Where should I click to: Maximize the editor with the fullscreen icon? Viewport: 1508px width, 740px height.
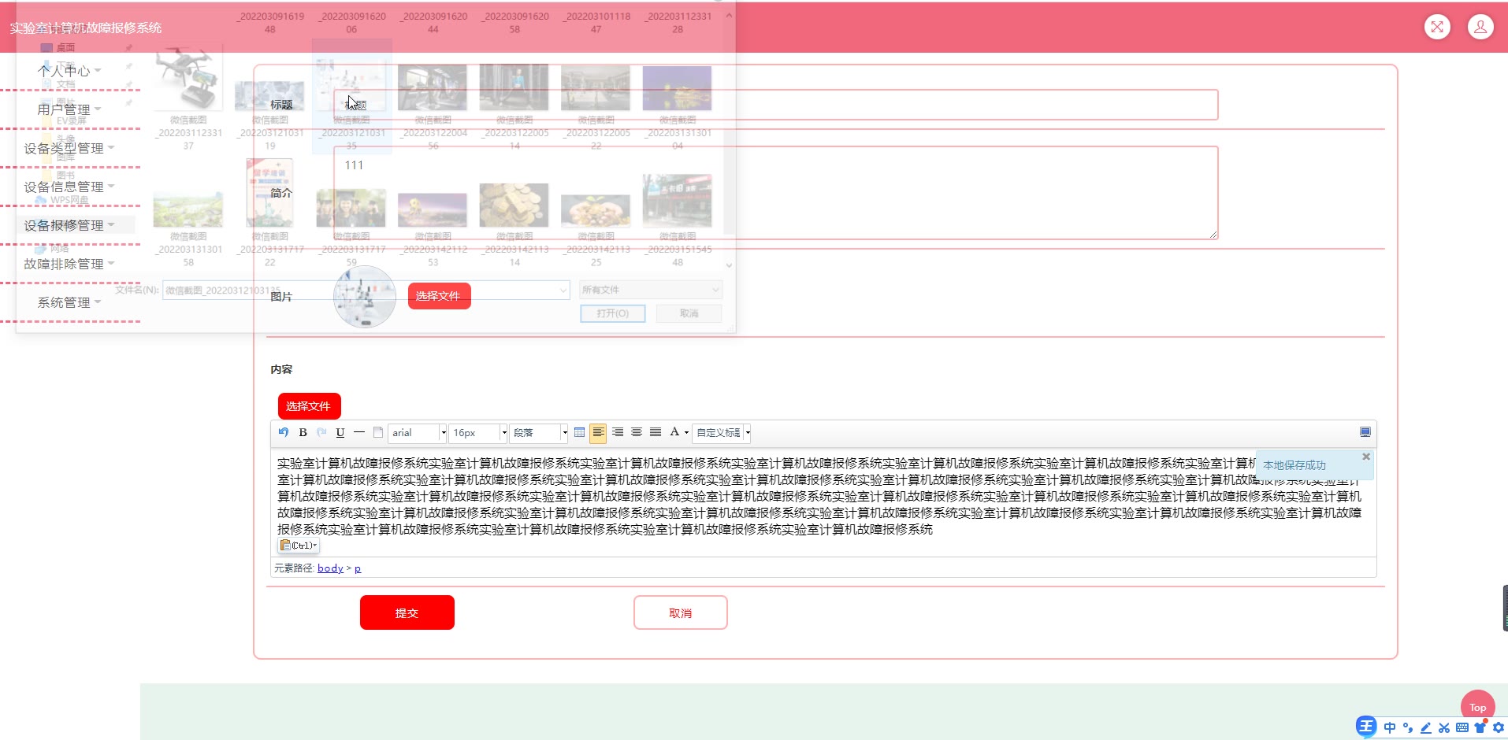point(1365,432)
